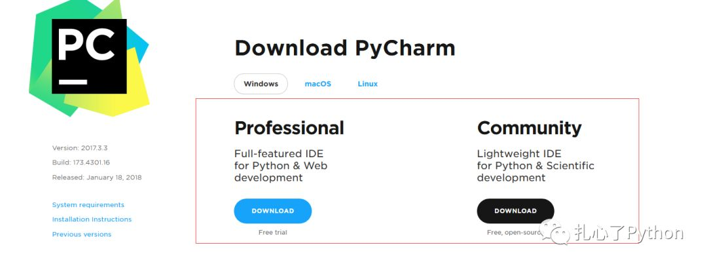
Task: Click the Download PyCharm heading
Action: coord(344,48)
